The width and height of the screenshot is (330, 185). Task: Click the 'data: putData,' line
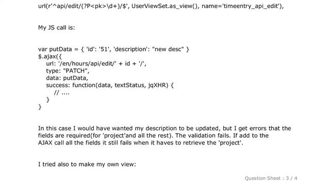67,78
